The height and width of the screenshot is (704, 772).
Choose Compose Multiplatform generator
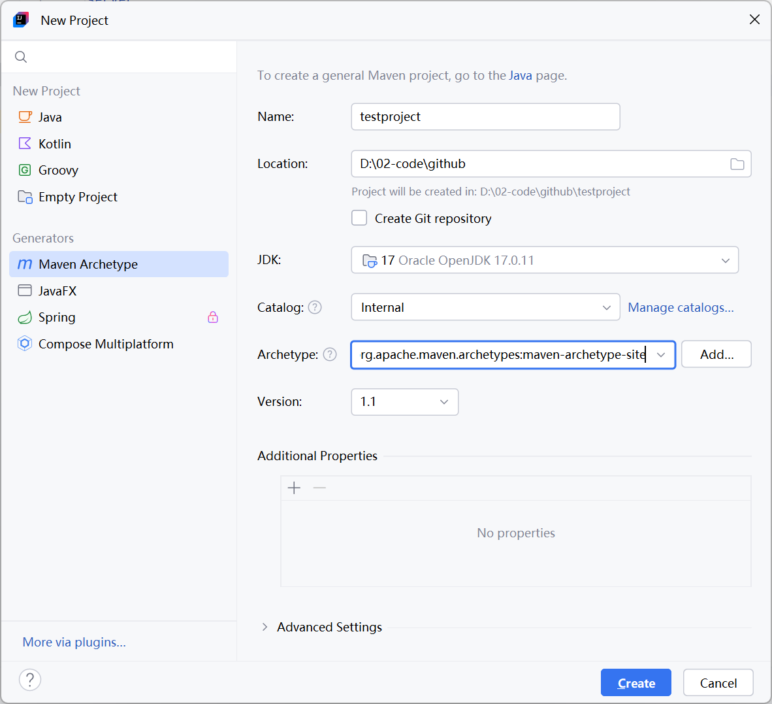[106, 344]
